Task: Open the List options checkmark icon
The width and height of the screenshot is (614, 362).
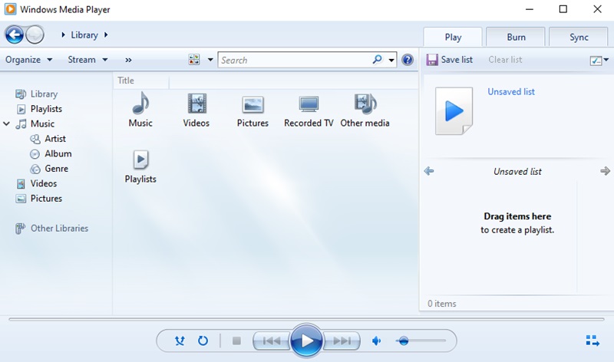Action: point(596,61)
